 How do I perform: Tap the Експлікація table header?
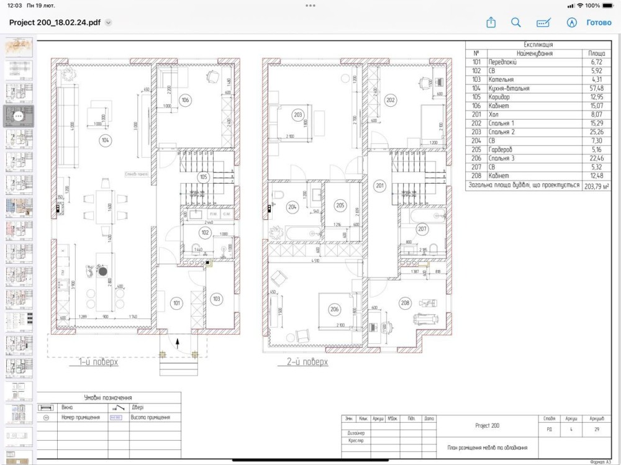[x=538, y=45]
